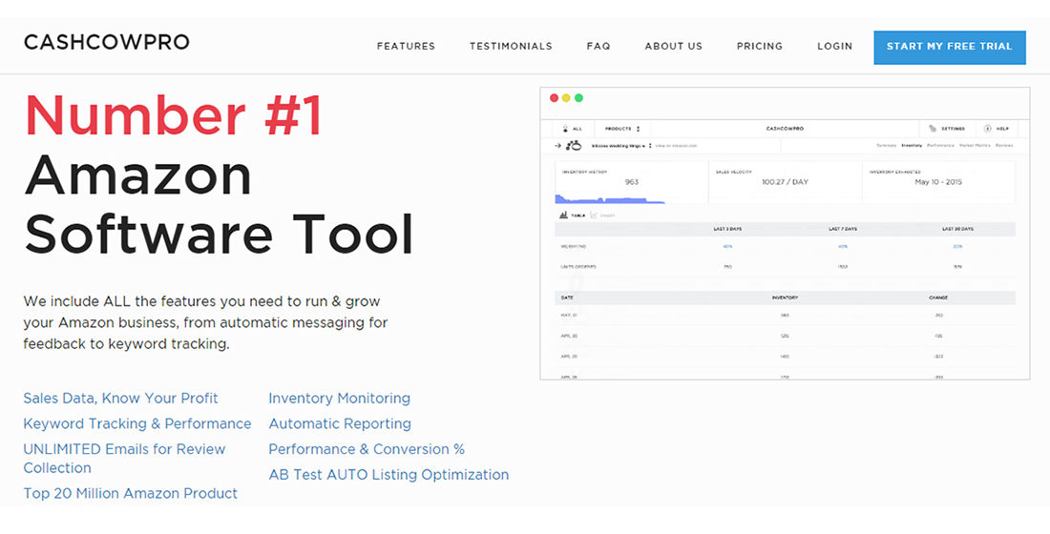Click Performance & Conversion % link

click(x=367, y=449)
